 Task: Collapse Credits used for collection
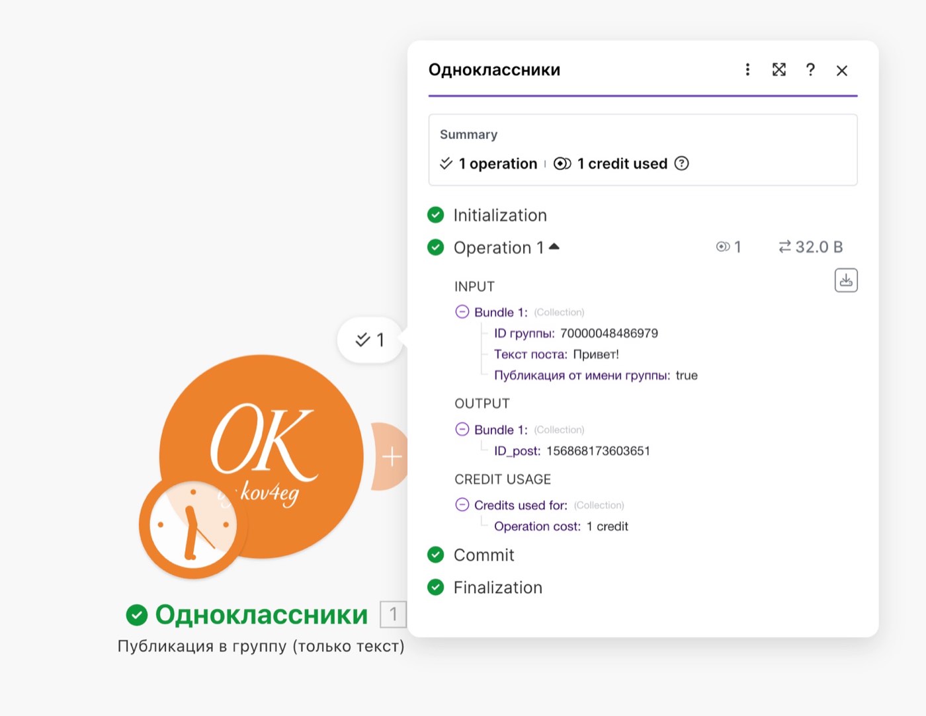tap(462, 504)
